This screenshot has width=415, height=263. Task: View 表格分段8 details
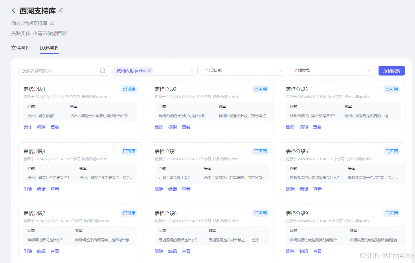coord(186,251)
